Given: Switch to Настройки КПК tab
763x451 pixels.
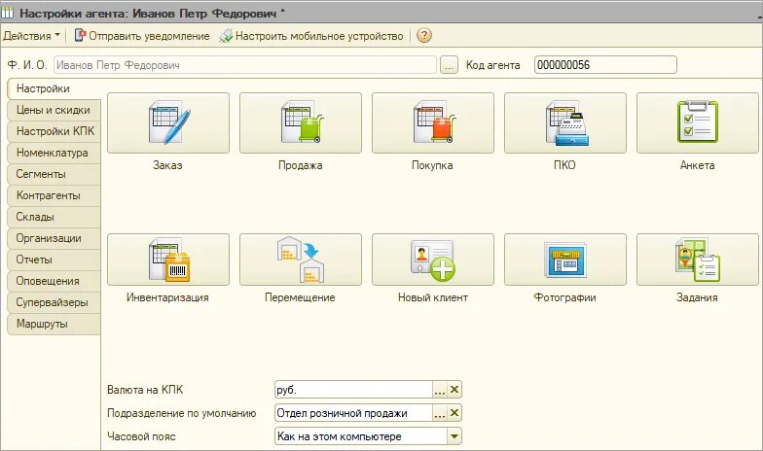Looking at the screenshot, I should click(54, 131).
